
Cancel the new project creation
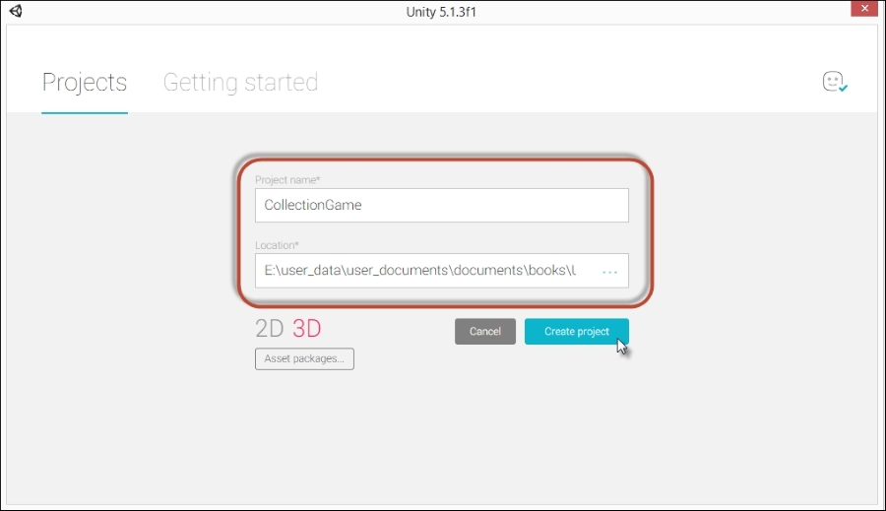(x=484, y=331)
